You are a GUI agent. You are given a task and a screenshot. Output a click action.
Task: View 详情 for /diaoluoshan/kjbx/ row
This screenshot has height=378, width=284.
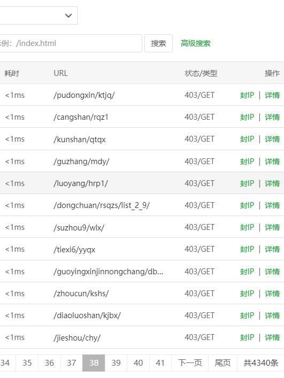coord(272,315)
